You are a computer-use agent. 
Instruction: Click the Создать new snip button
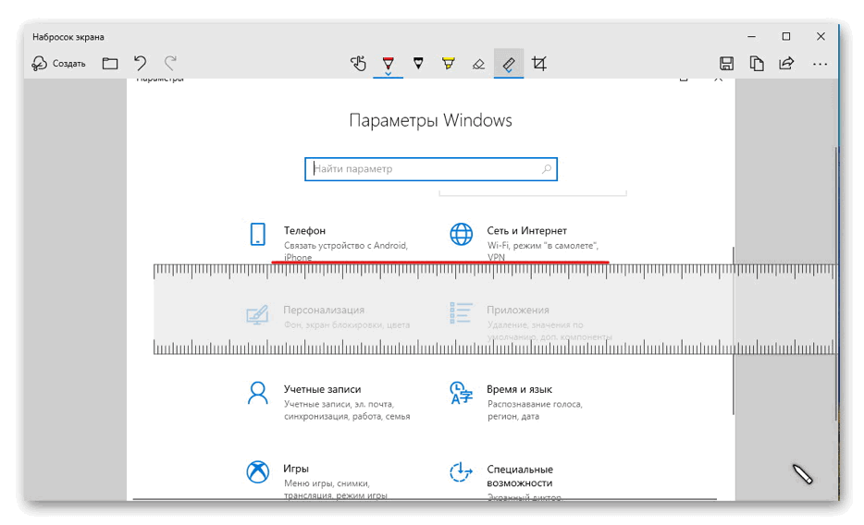click(x=58, y=63)
